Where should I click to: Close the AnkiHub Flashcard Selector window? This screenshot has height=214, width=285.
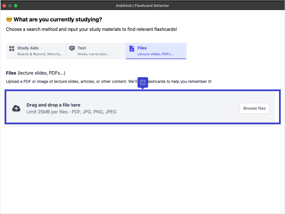pos(4,5)
